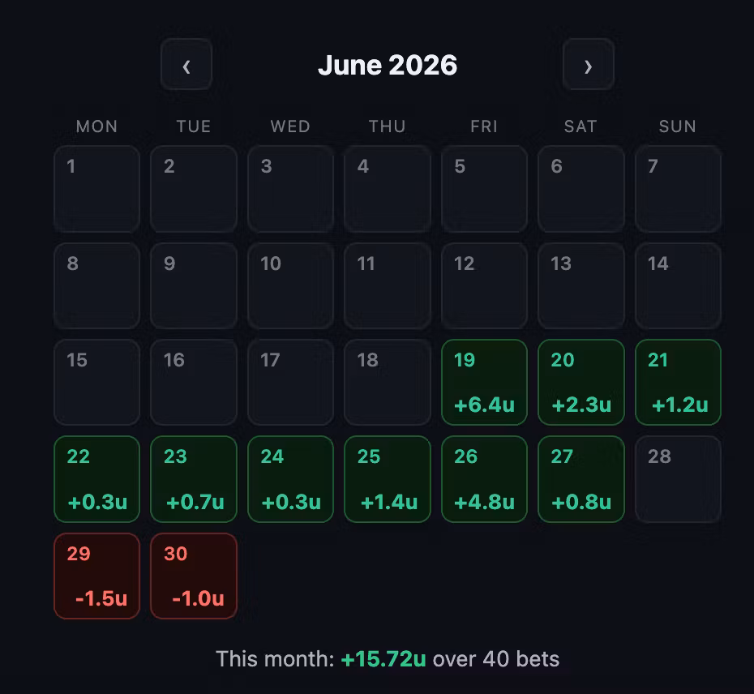
Task: Choose day 11 in the calendar
Action: (x=388, y=285)
